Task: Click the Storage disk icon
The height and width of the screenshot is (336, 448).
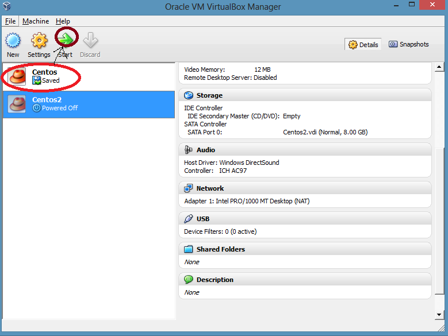Action: pos(189,95)
